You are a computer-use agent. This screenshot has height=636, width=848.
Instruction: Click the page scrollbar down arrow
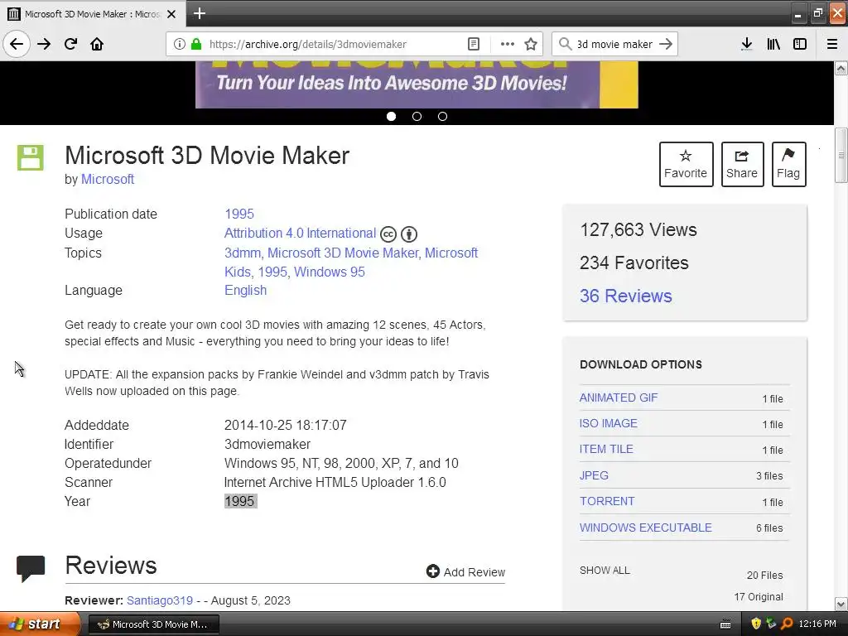click(x=841, y=604)
